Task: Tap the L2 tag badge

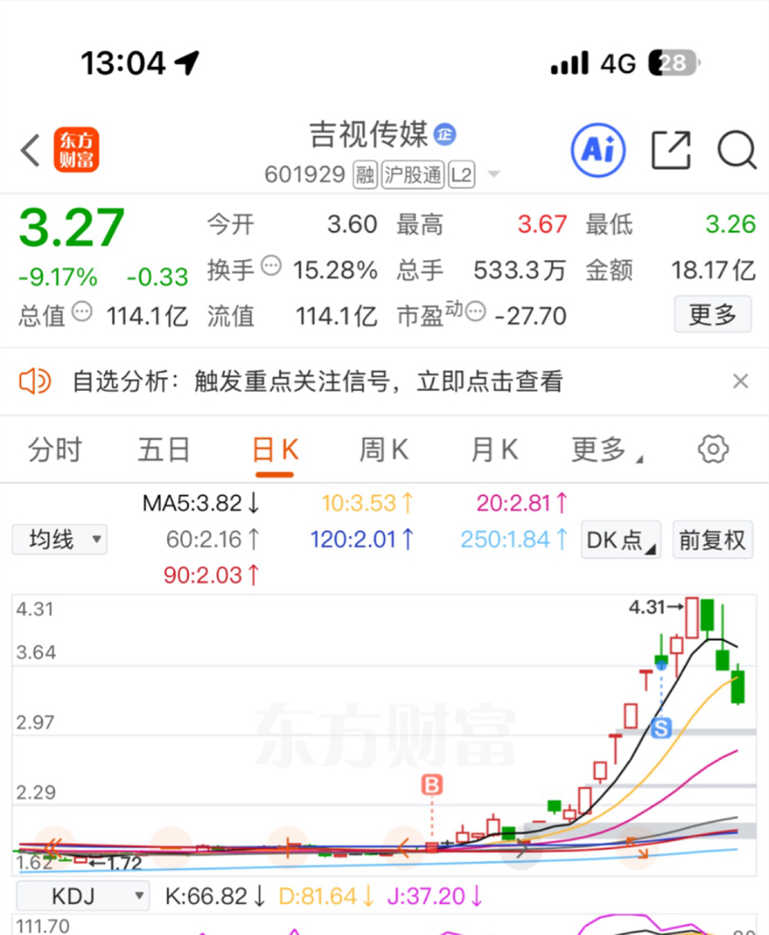Action: 462,174
